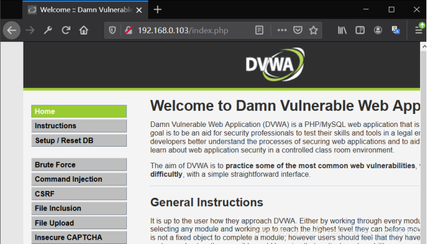Image resolution: width=427 pixels, height=244 pixels.
Task: Click the translate extension icon
Action: tap(396, 30)
